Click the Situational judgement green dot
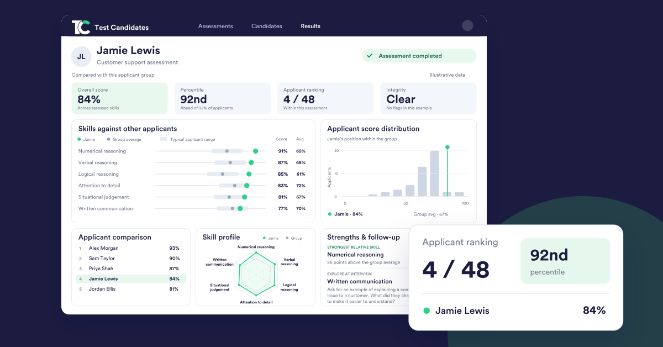 point(244,197)
